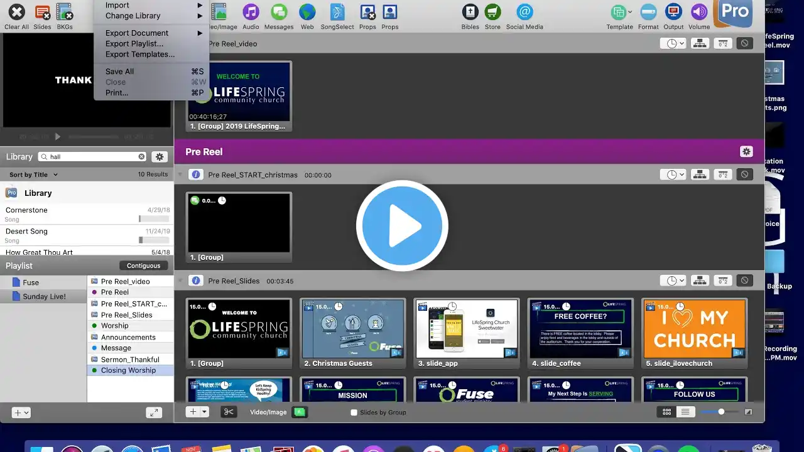
Task: Toggle the disable icon in the Pre Reel_START_christmas row
Action: (x=744, y=175)
